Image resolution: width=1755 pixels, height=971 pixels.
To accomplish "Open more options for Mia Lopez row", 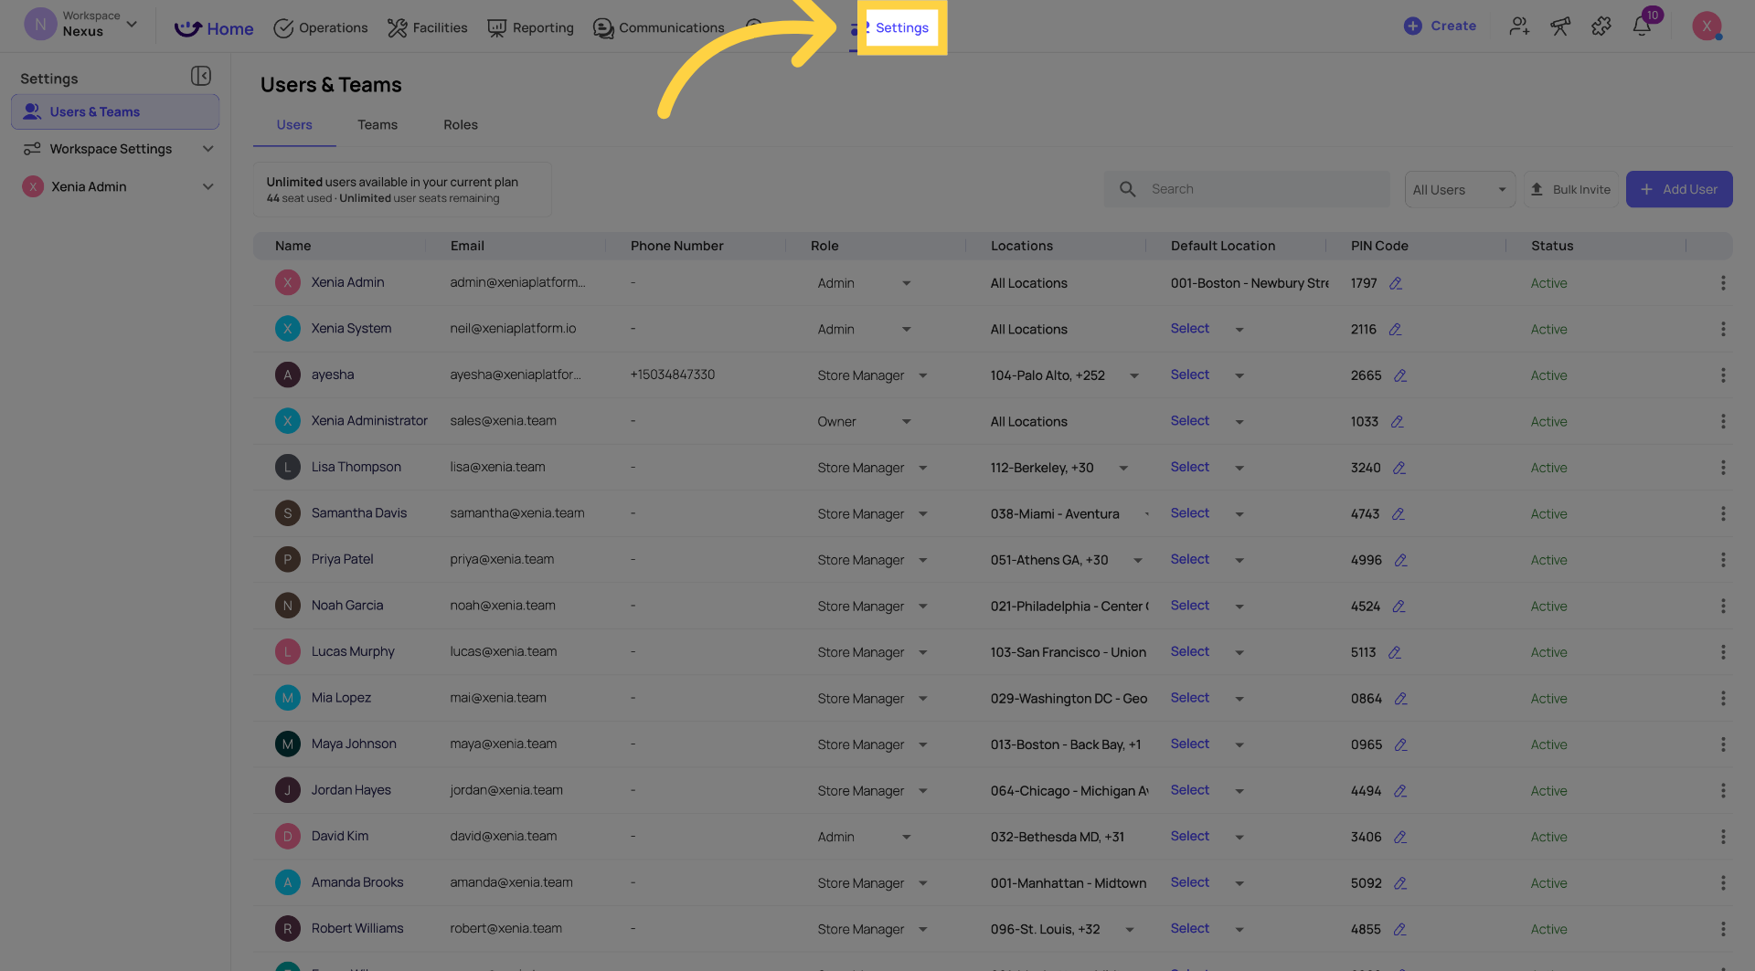I will pos(1723,699).
